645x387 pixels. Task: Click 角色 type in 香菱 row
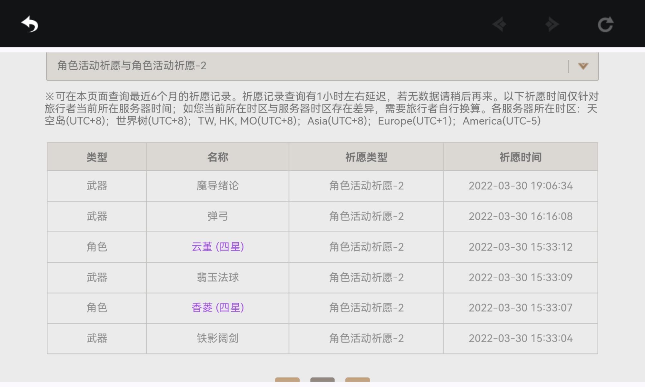tap(97, 308)
